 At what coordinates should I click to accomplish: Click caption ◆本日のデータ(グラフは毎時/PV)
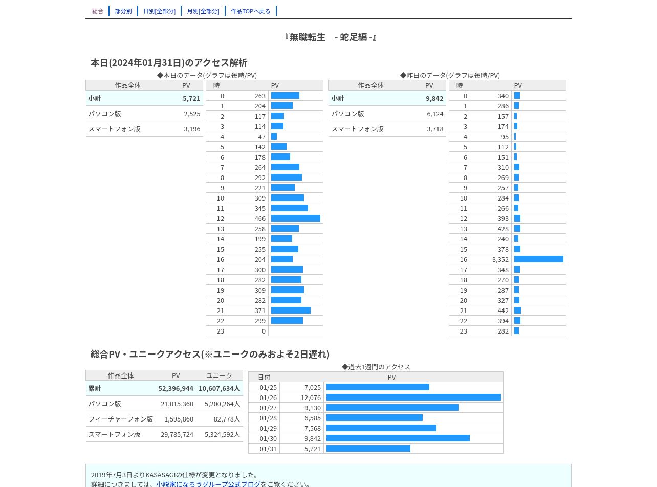pos(207,75)
